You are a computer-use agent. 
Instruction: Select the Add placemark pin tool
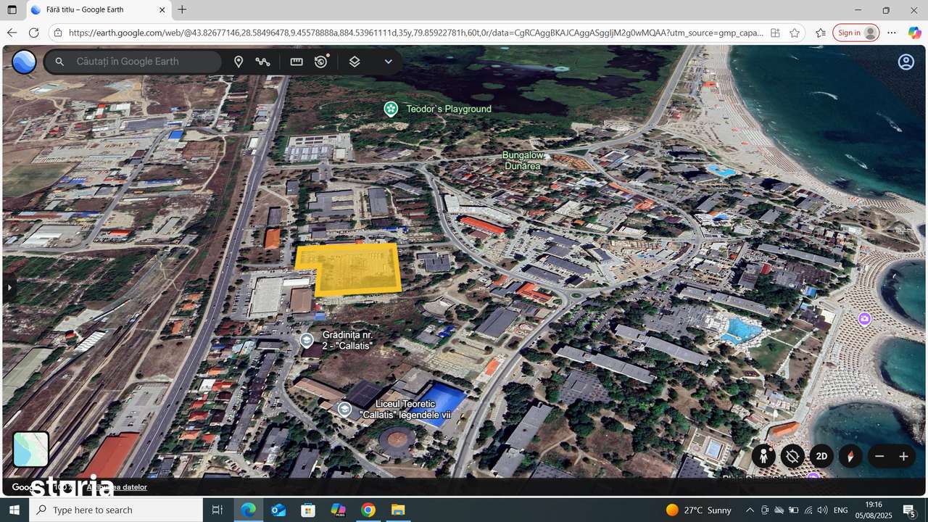(x=239, y=61)
